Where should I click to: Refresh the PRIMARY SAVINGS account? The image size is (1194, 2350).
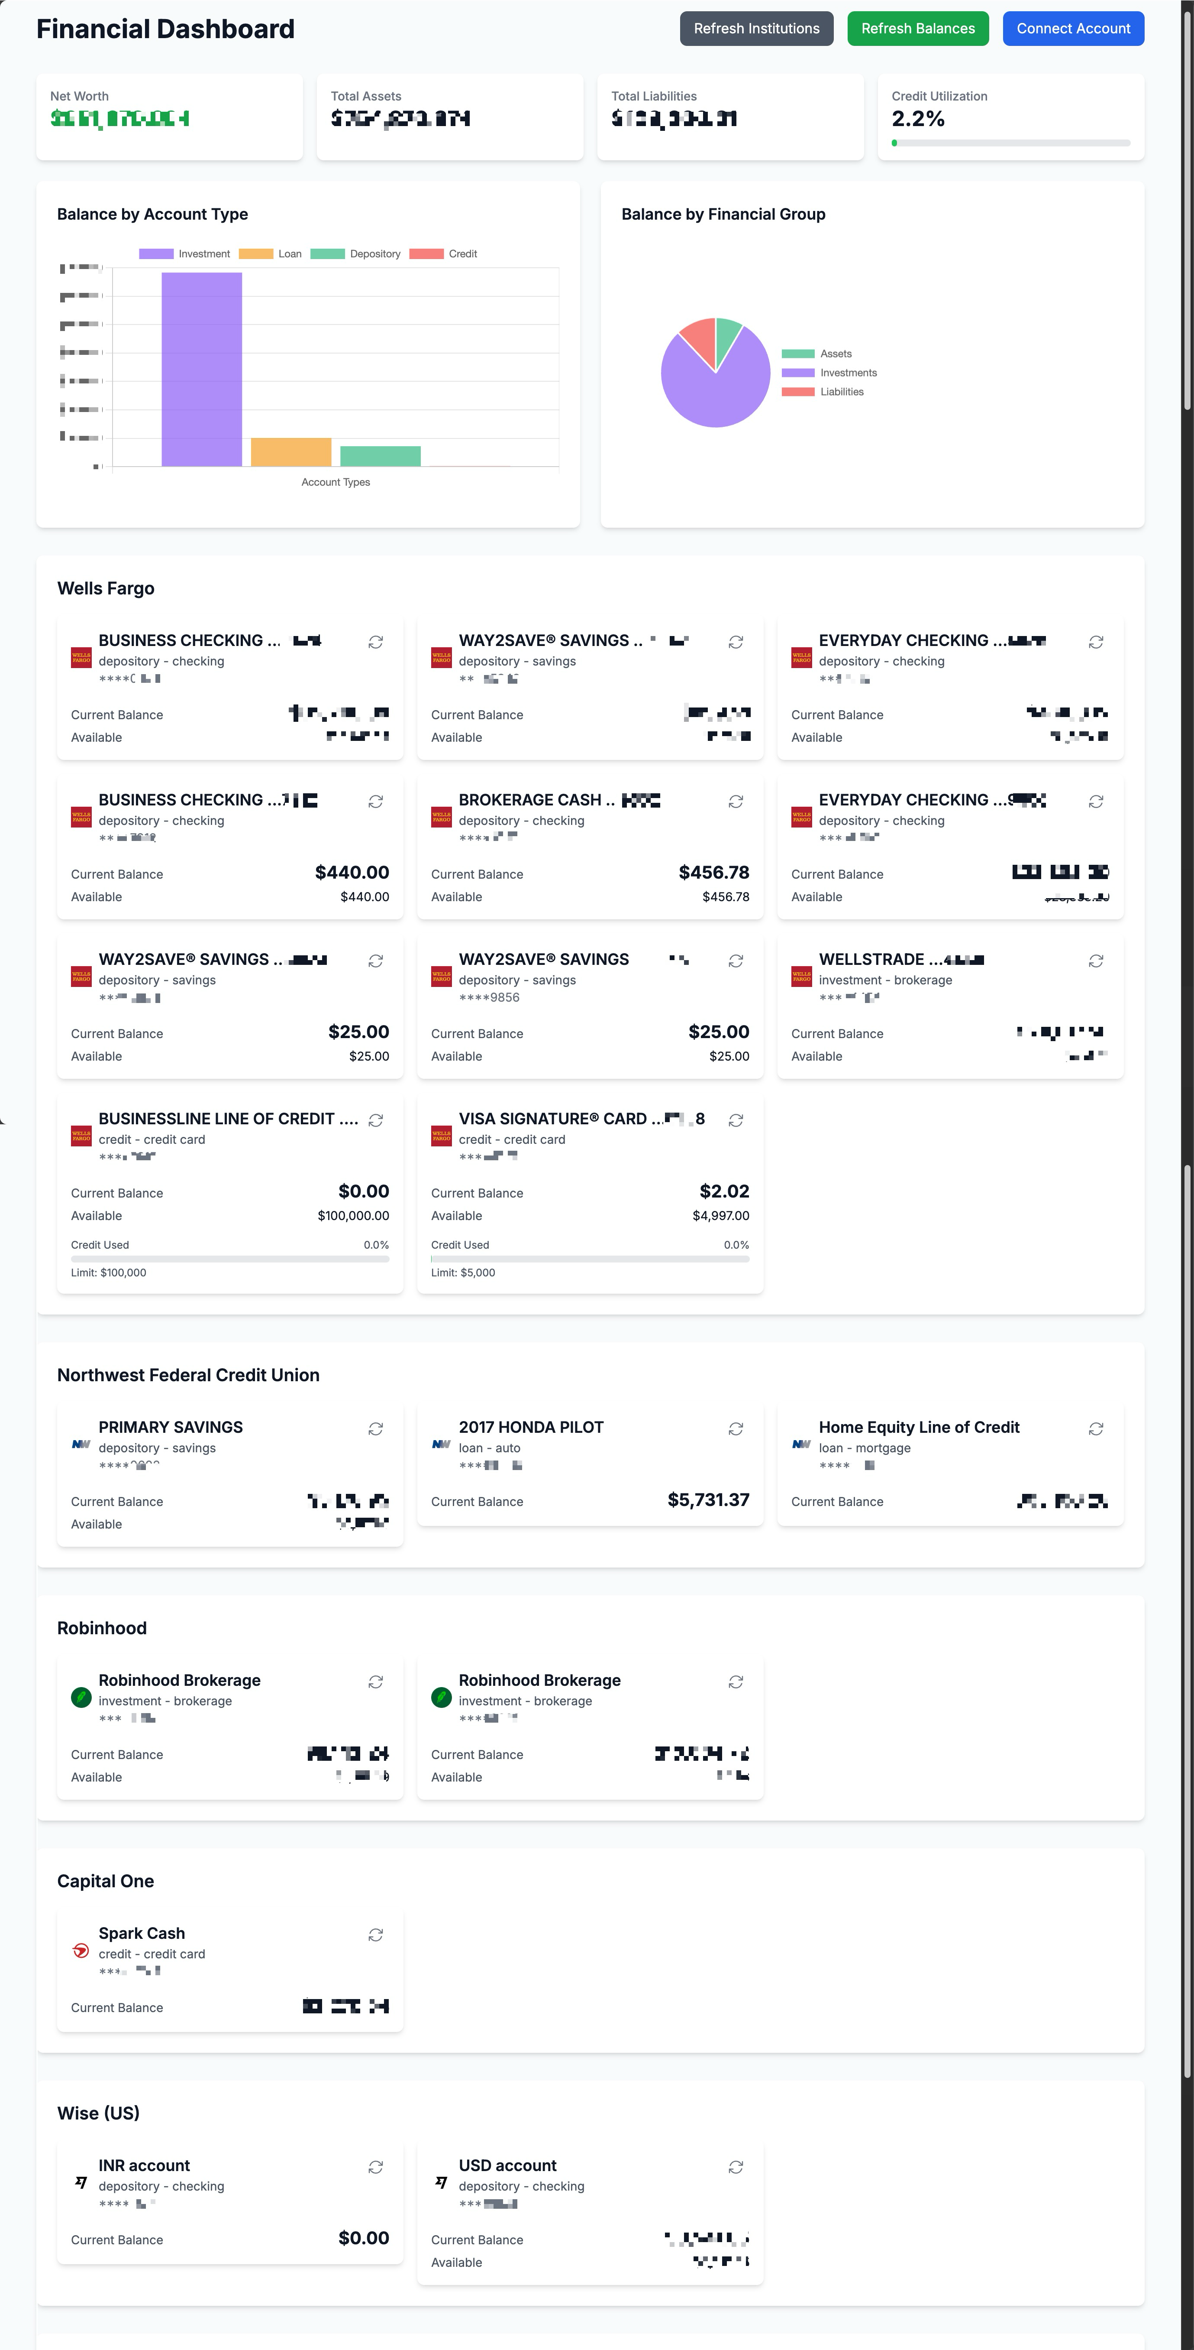tap(374, 1428)
